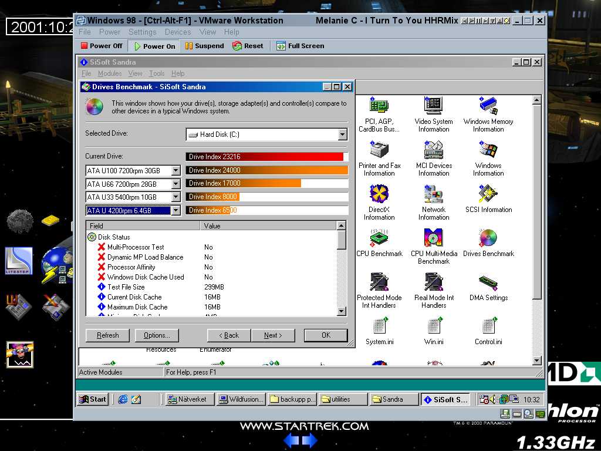
Task: Open SiSoft Sandra Help menu
Action: point(177,73)
